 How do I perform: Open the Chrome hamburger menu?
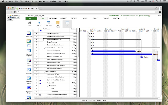click(x=160, y=12)
